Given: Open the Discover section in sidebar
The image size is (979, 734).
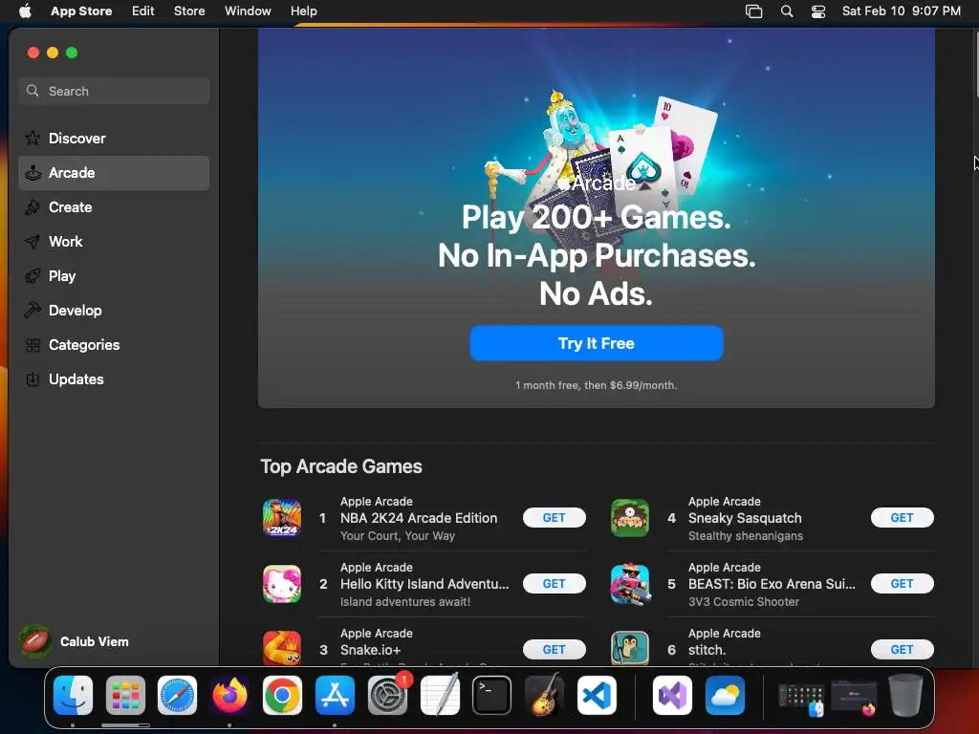Looking at the screenshot, I should [x=114, y=138].
